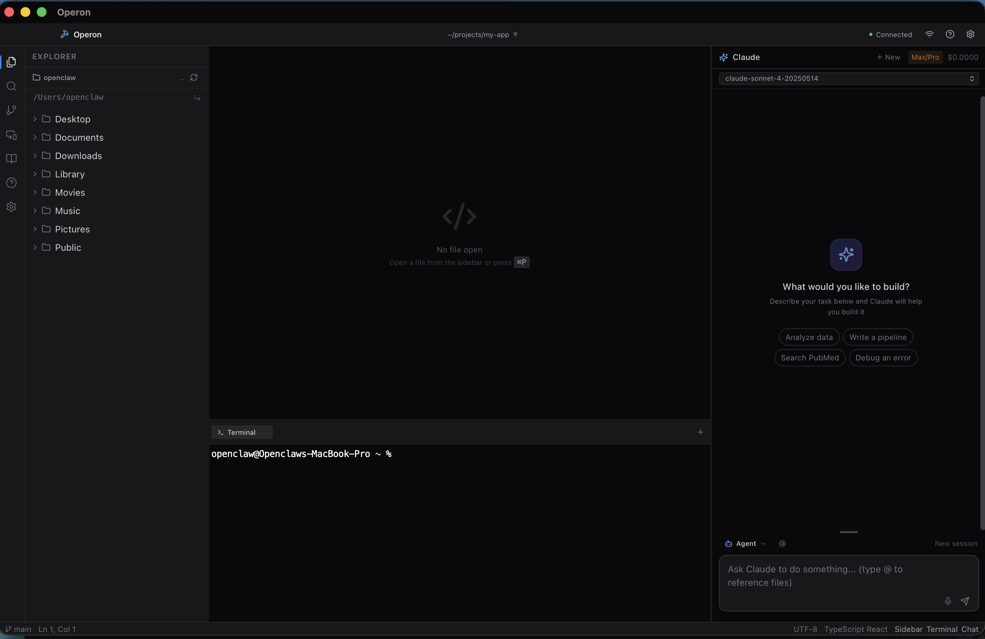Open the Agent mode dropdown
The image size is (985, 639).
(745, 543)
